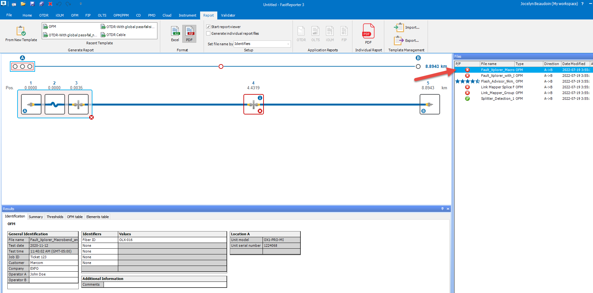The width and height of the screenshot is (593, 293).
Task: Pin the Results panel
Action: coord(442,209)
